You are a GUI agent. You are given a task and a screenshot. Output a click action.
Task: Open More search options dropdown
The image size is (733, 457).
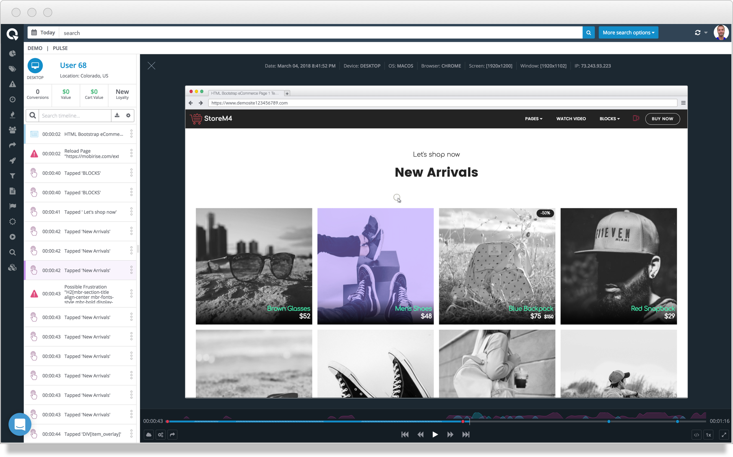click(x=629, y=33)
